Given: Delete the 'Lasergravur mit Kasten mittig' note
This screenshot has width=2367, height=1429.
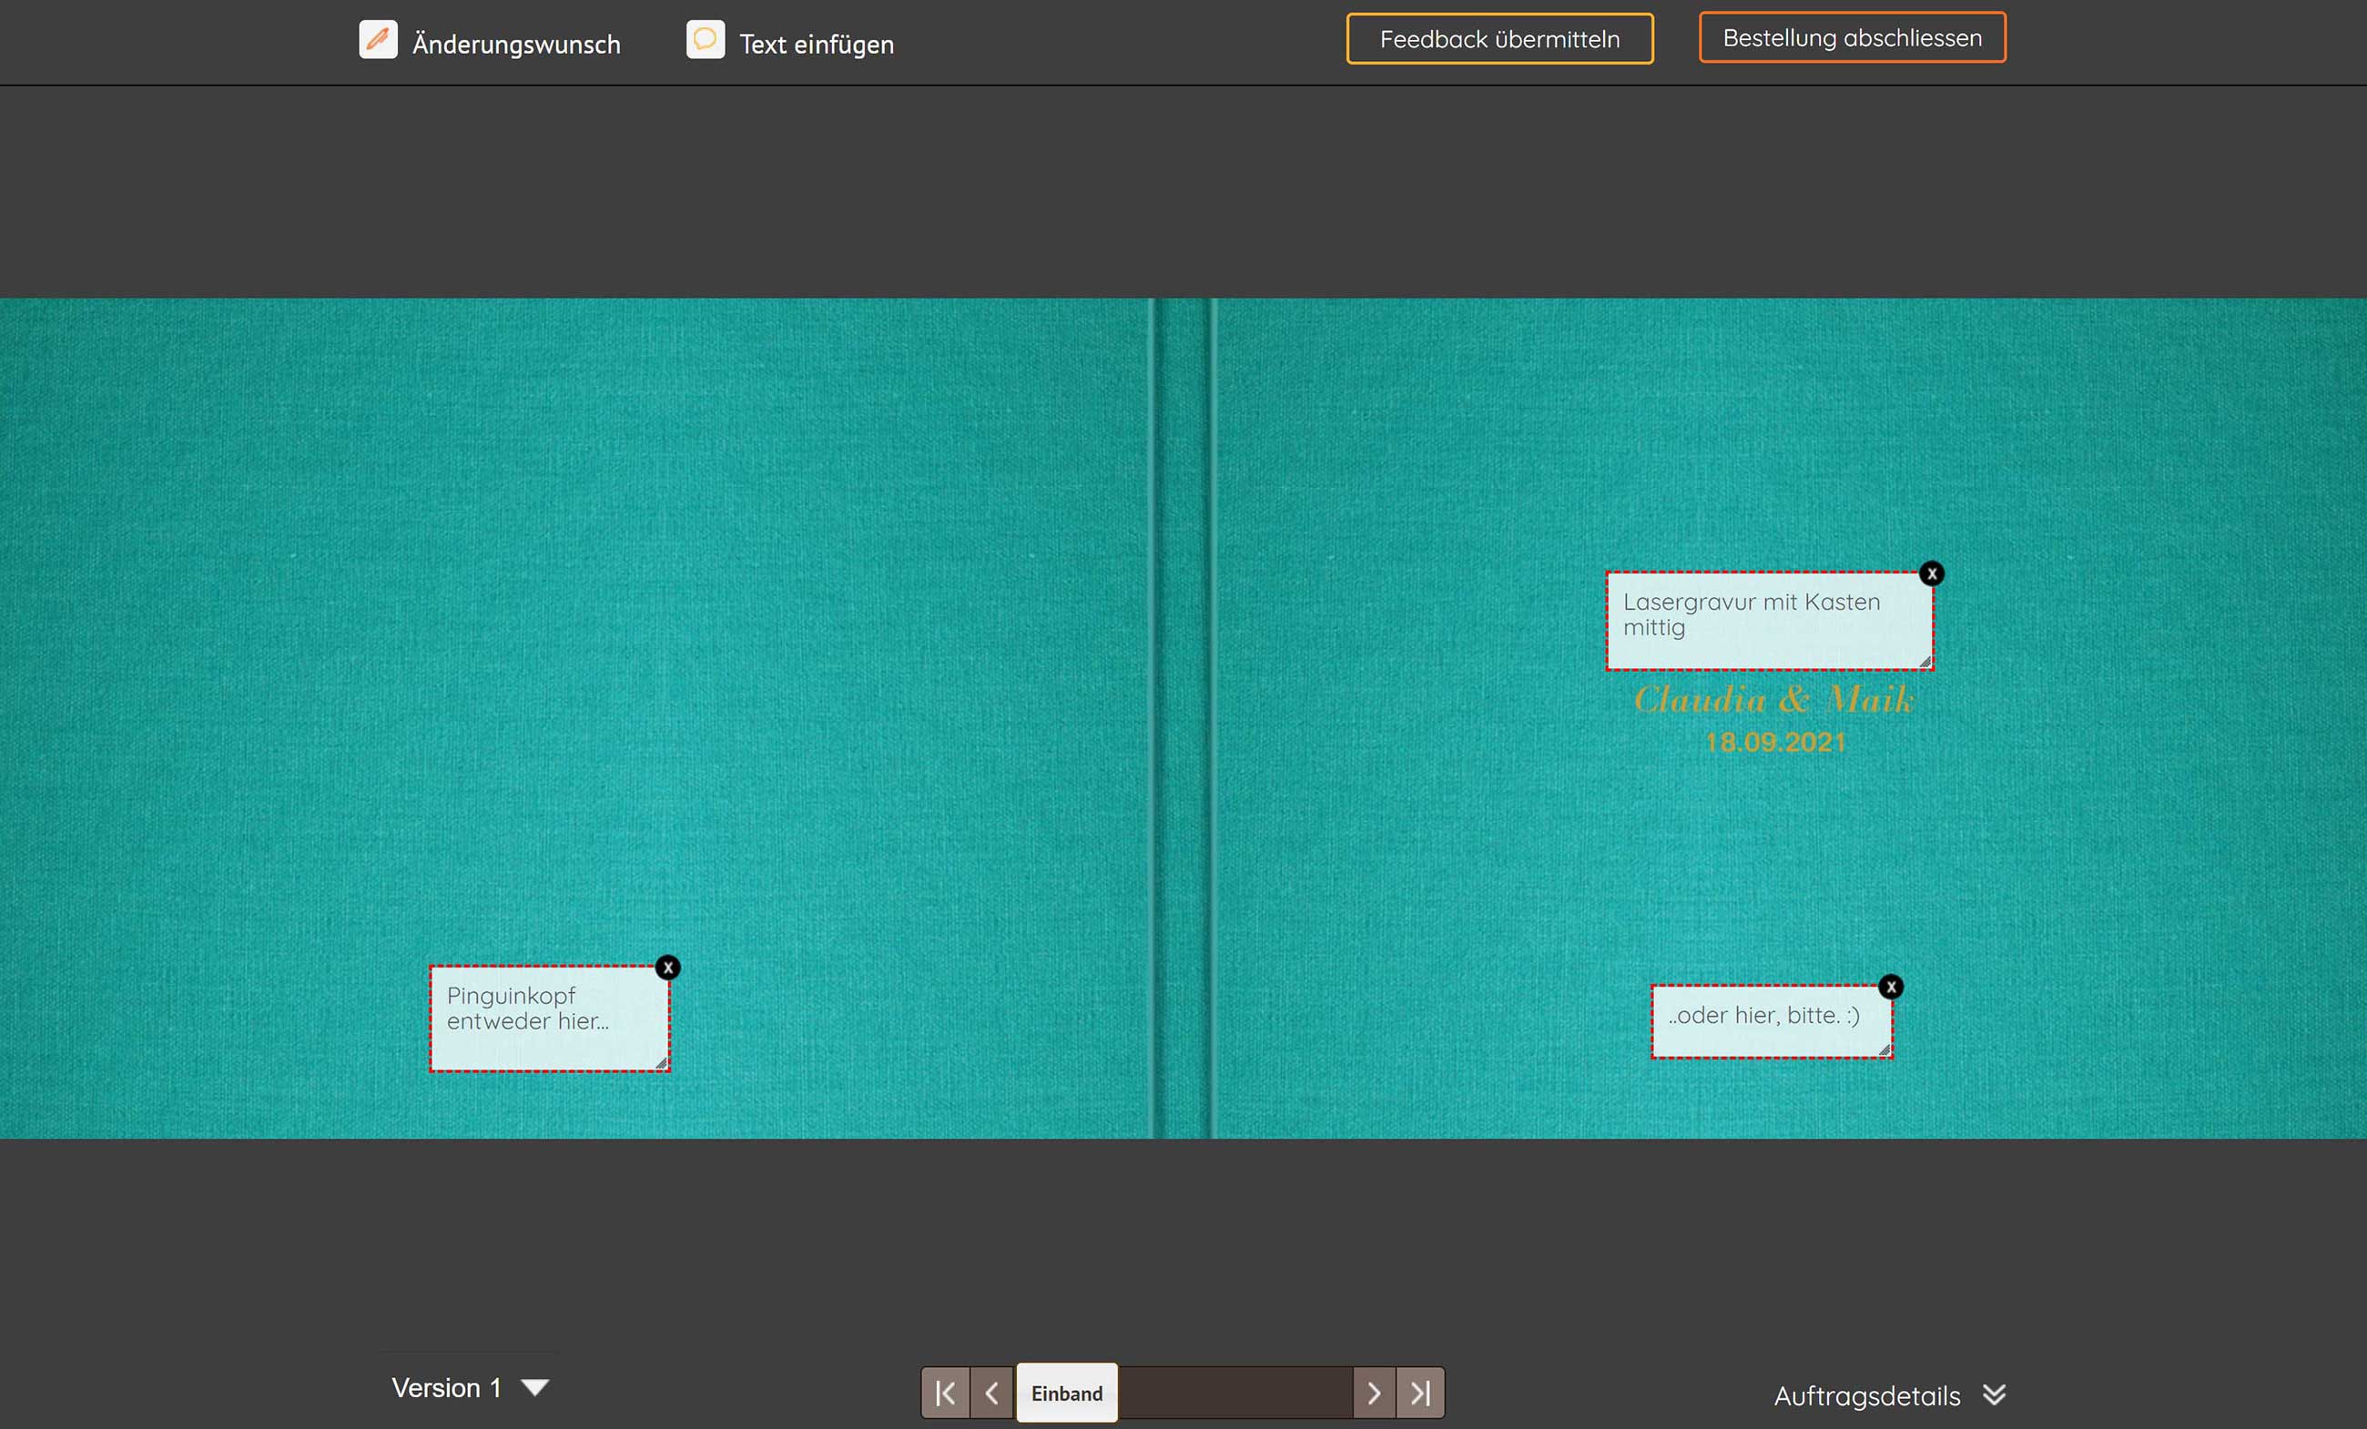Looking at the screenshot, I should [x=1931, y=574].
